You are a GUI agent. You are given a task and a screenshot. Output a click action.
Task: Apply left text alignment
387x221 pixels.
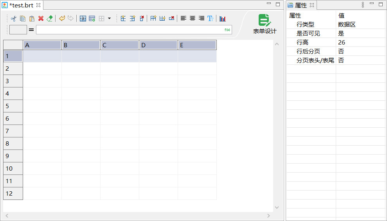coord(184,18)
